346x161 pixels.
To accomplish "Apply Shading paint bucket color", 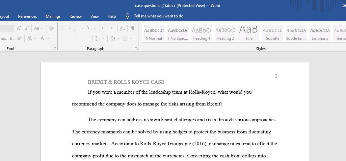I will click(113, 38).
